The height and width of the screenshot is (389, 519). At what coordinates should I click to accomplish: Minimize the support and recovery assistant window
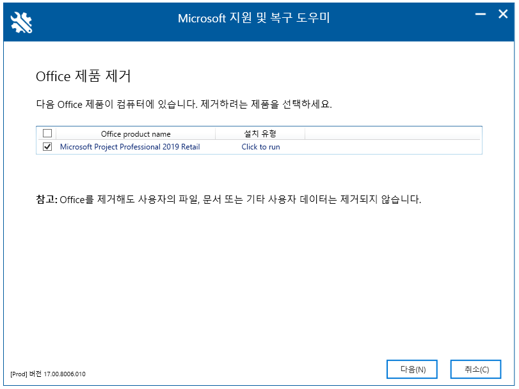click(480, 14)
